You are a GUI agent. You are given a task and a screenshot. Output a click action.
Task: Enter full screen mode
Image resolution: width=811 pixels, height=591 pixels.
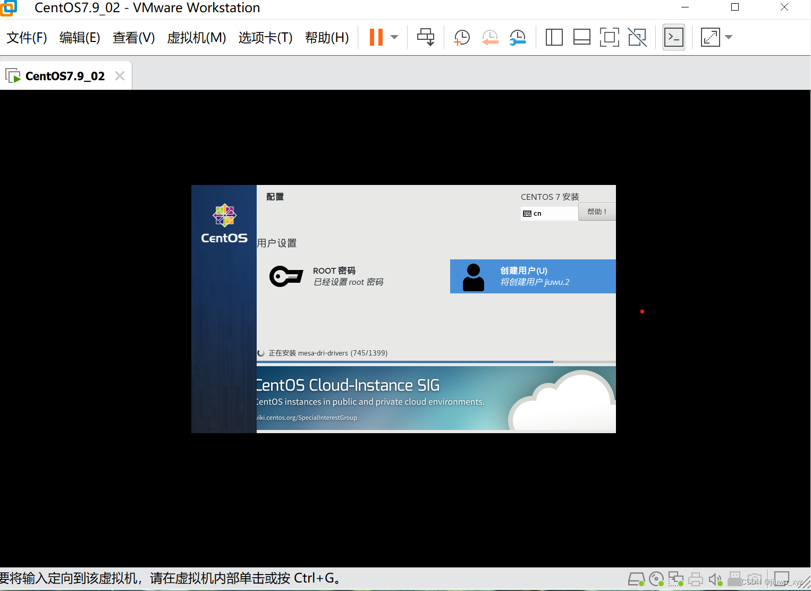[610, 37]
